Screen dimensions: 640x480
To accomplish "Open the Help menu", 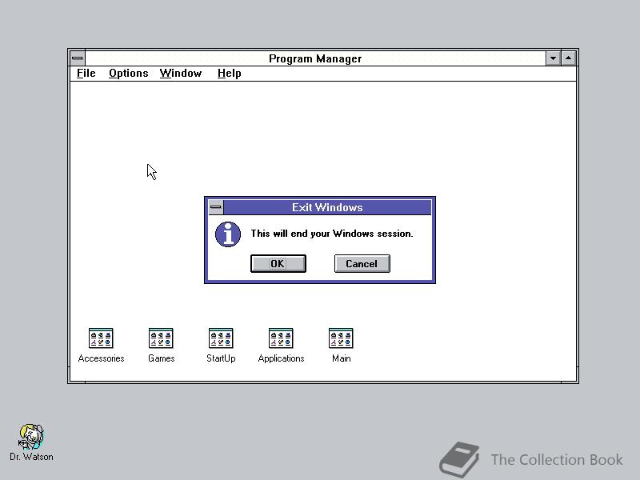I will coord(230,74).
